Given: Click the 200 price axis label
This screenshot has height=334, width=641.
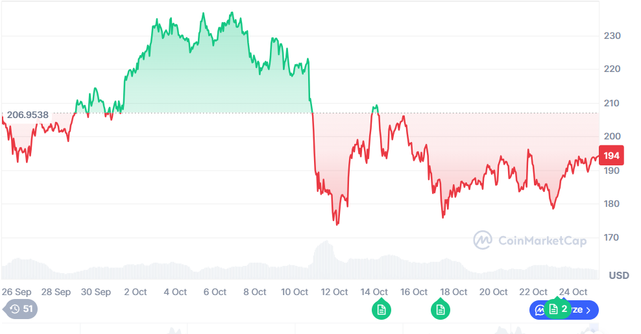Looking at the screenshot, I should click(x=612, y=137).
